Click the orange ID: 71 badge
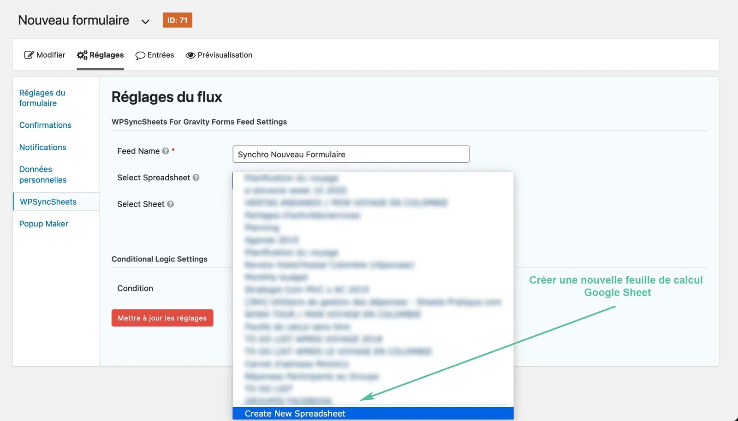 178,20
